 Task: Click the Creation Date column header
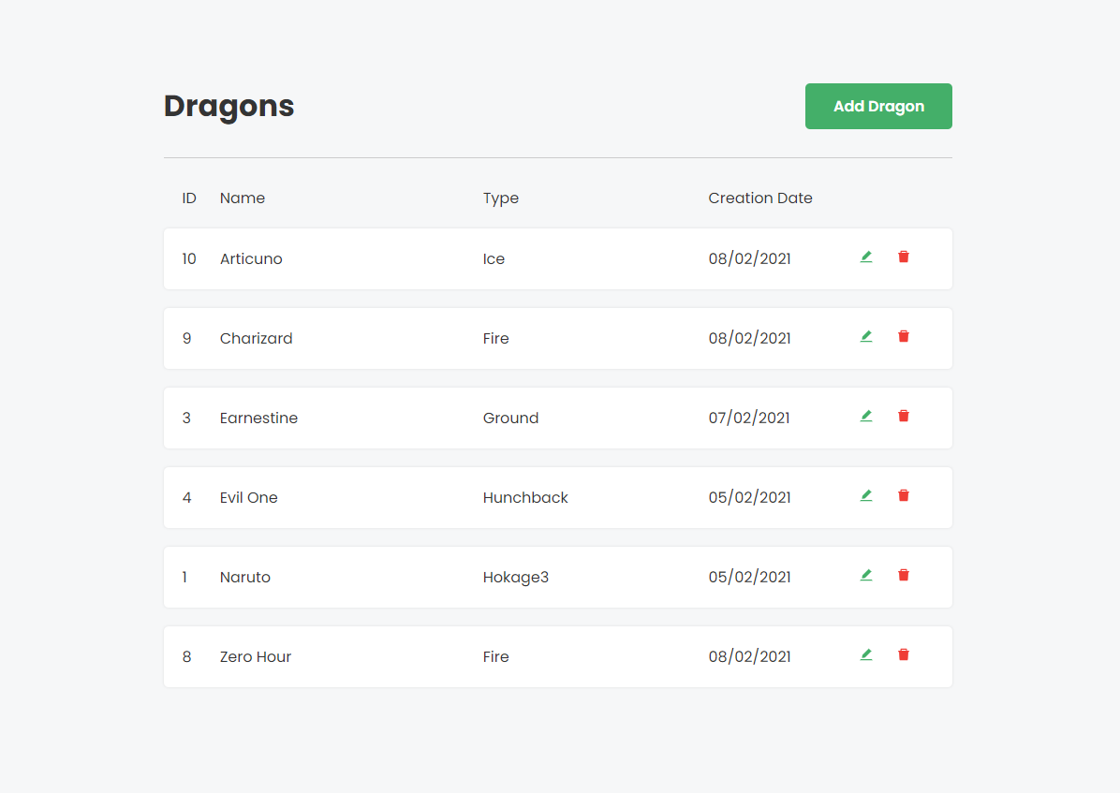(760, 198)
